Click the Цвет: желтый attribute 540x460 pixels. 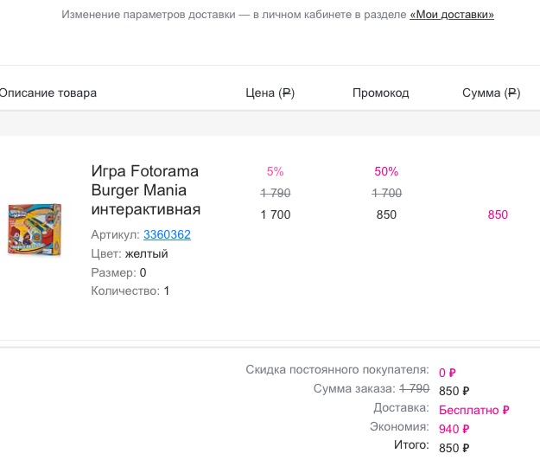tap(130, 253)
